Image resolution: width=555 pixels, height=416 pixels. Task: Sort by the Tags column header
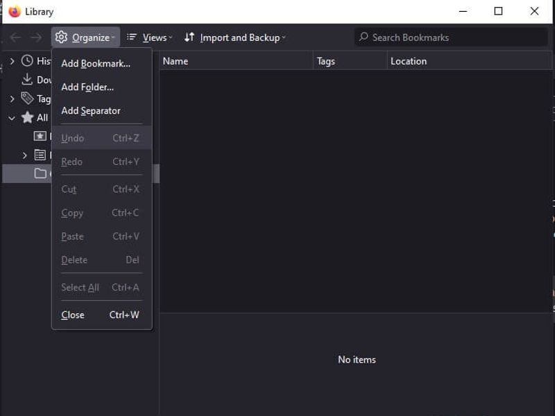click(x=350, y=61)
